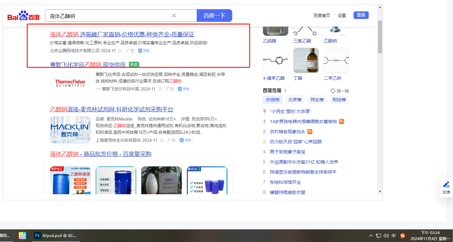Viewport: 453px width, 242px height.
Task: Open the 丁醇 bottle image
Action: 306,60
